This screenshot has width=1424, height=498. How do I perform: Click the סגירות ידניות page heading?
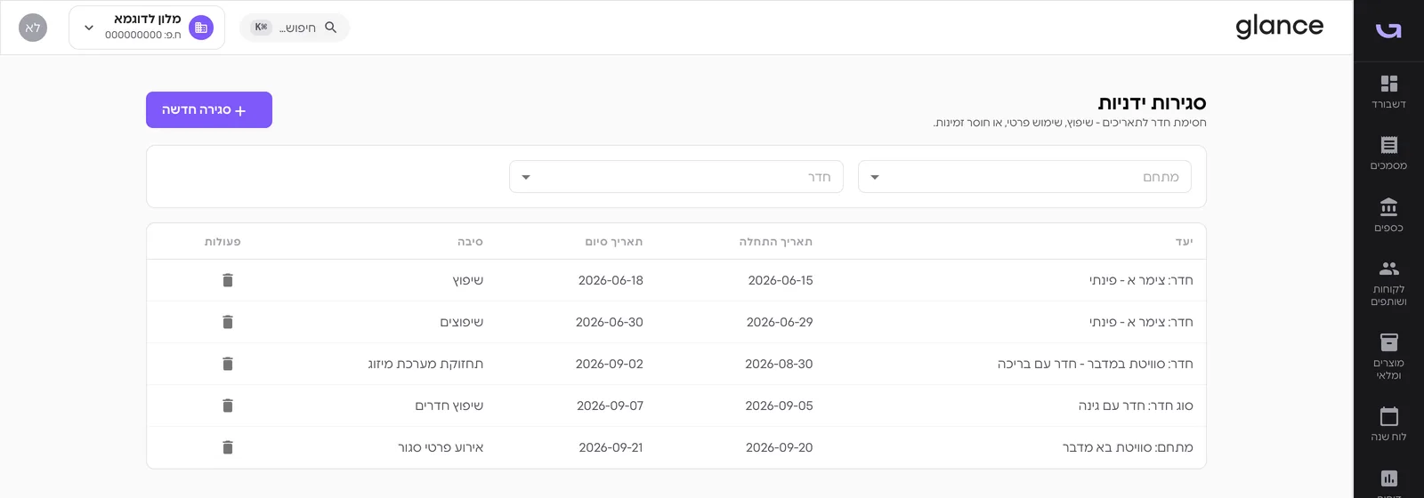pyautogui.click(x=1152, y=103)
